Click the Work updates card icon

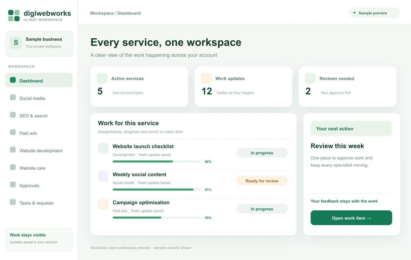pos(206,78)
